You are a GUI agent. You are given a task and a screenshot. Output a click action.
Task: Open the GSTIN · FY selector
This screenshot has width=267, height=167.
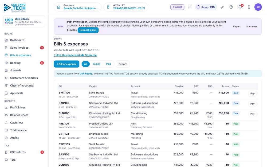pyautogui.click(x=126, y=7)
